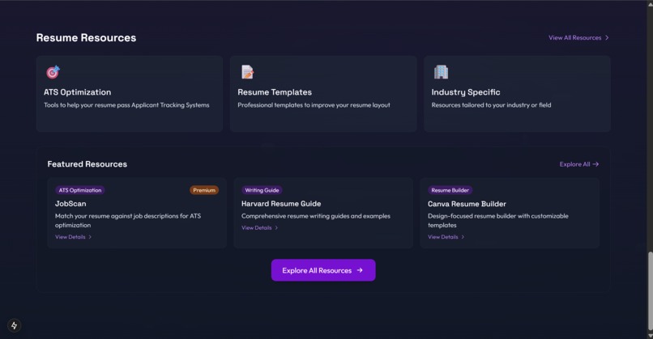Screen dimensions: 653x339
Task: Open the Explore All link
Action: coord(579,164)
